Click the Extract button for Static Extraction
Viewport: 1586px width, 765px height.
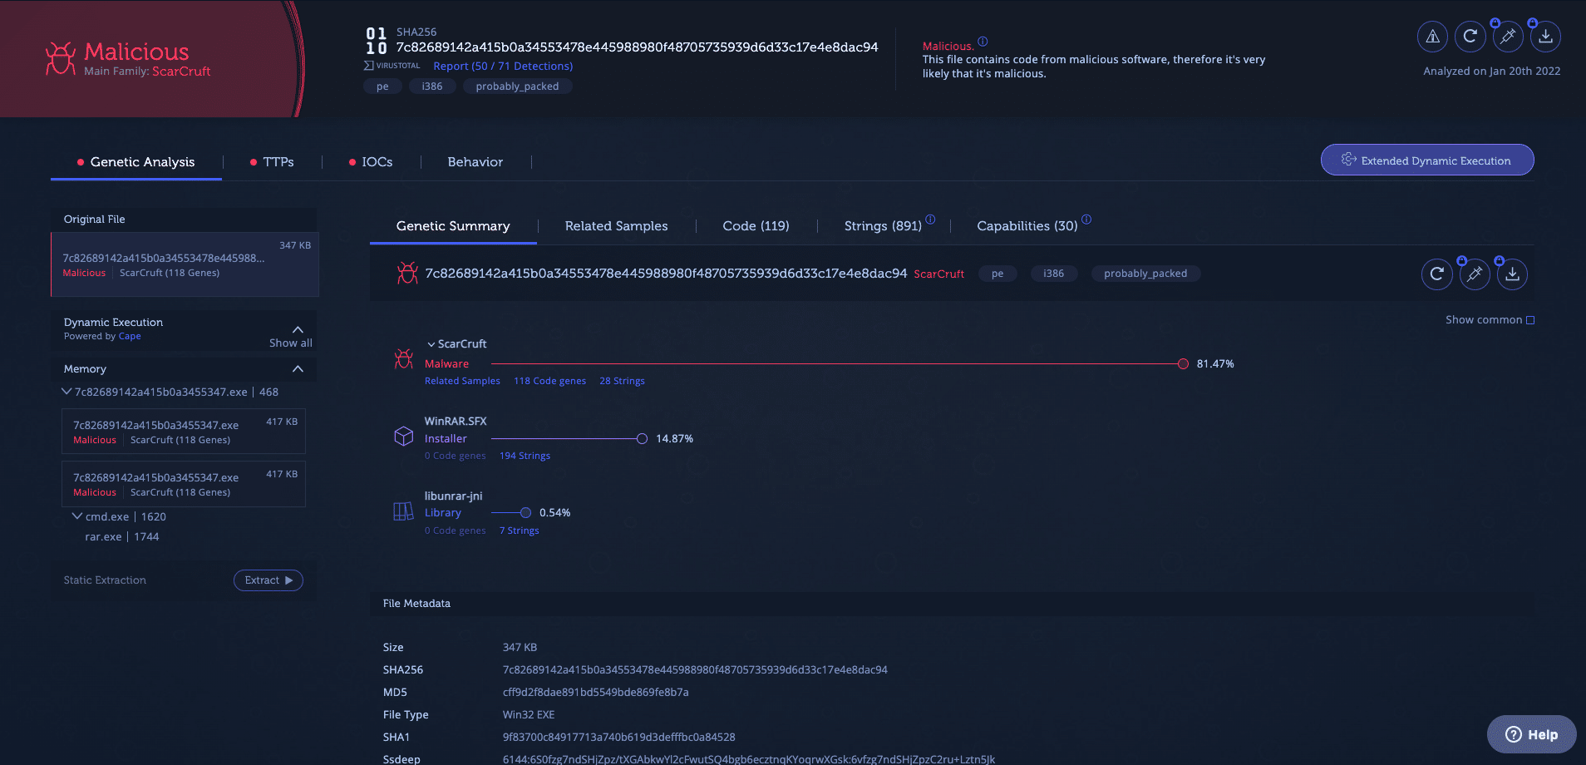pyautogui.click(x=268, y=580)
